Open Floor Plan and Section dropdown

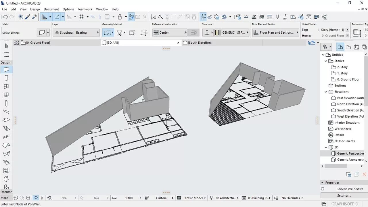[276, 33]
